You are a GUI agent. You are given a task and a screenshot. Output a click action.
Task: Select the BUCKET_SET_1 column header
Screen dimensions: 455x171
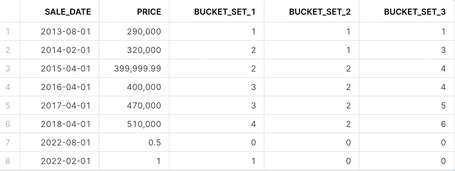225,12
